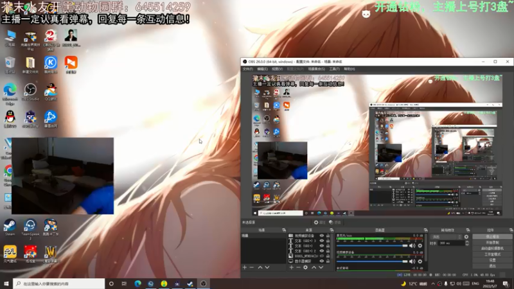Viewport: 514px width, 289px height.
Task: Pop out the Sources dock
Action: pos(332,231)
